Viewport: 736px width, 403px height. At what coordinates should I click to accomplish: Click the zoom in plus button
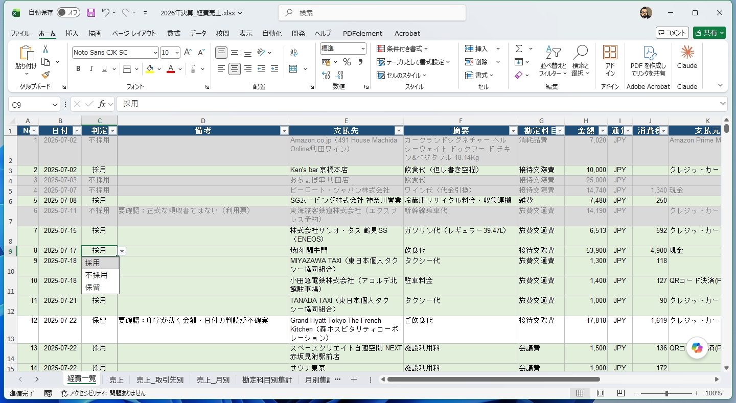[x=696, y=393]
